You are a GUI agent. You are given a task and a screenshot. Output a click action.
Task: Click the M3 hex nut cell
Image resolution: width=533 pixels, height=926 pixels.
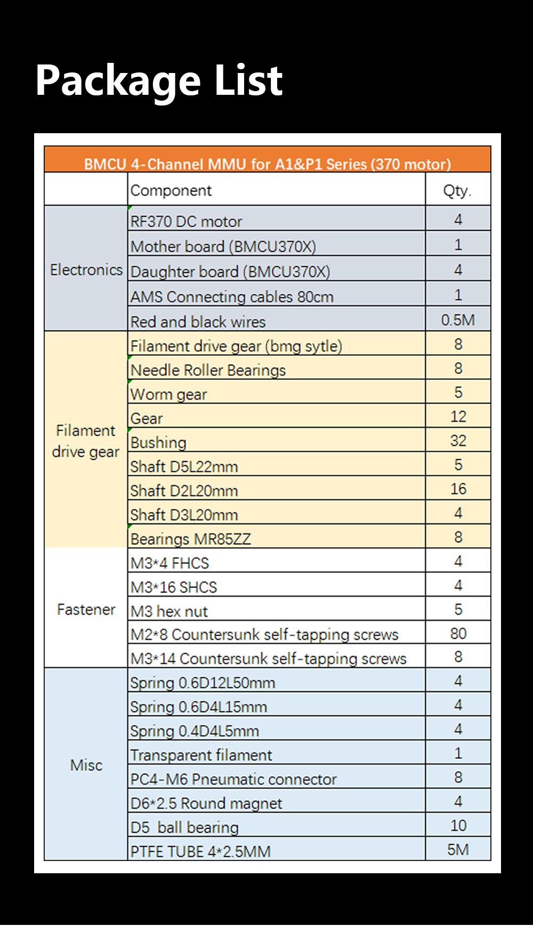coord(277,608)
